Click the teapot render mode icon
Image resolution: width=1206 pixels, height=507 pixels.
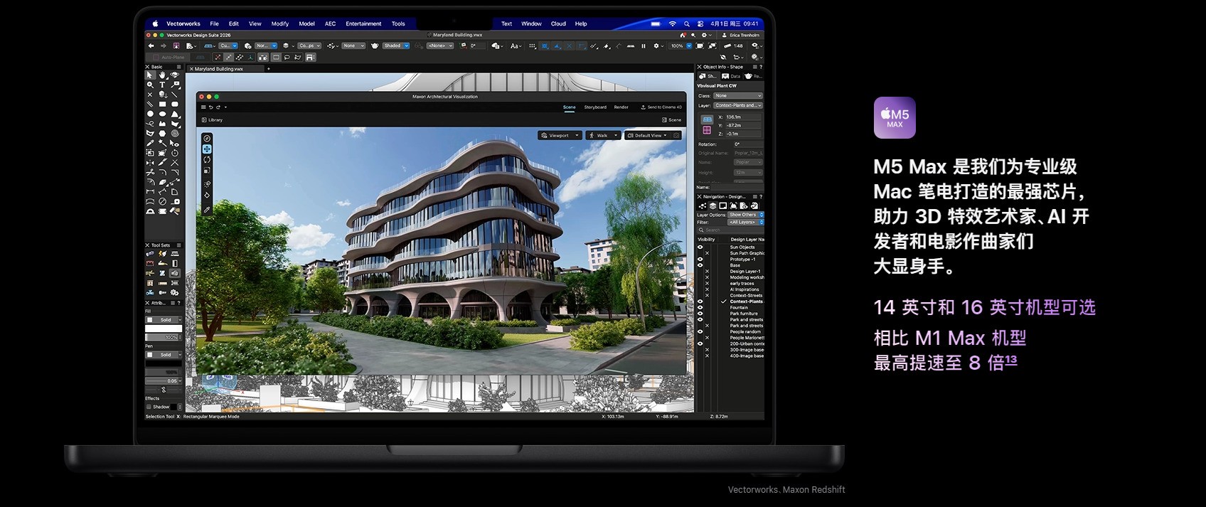pyautogui.click(x=375, y=46)
